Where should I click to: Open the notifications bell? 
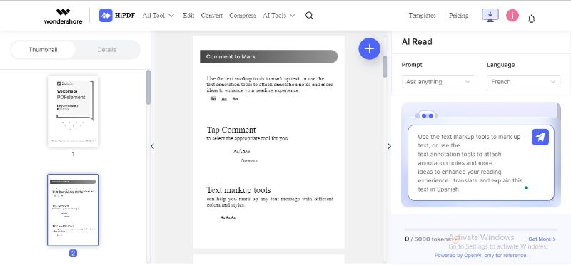point(531,19)
